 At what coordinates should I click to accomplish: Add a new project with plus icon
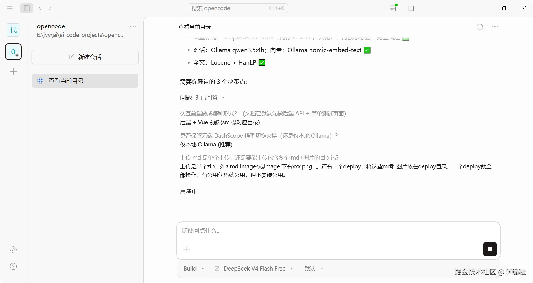[x=13, y=72]
